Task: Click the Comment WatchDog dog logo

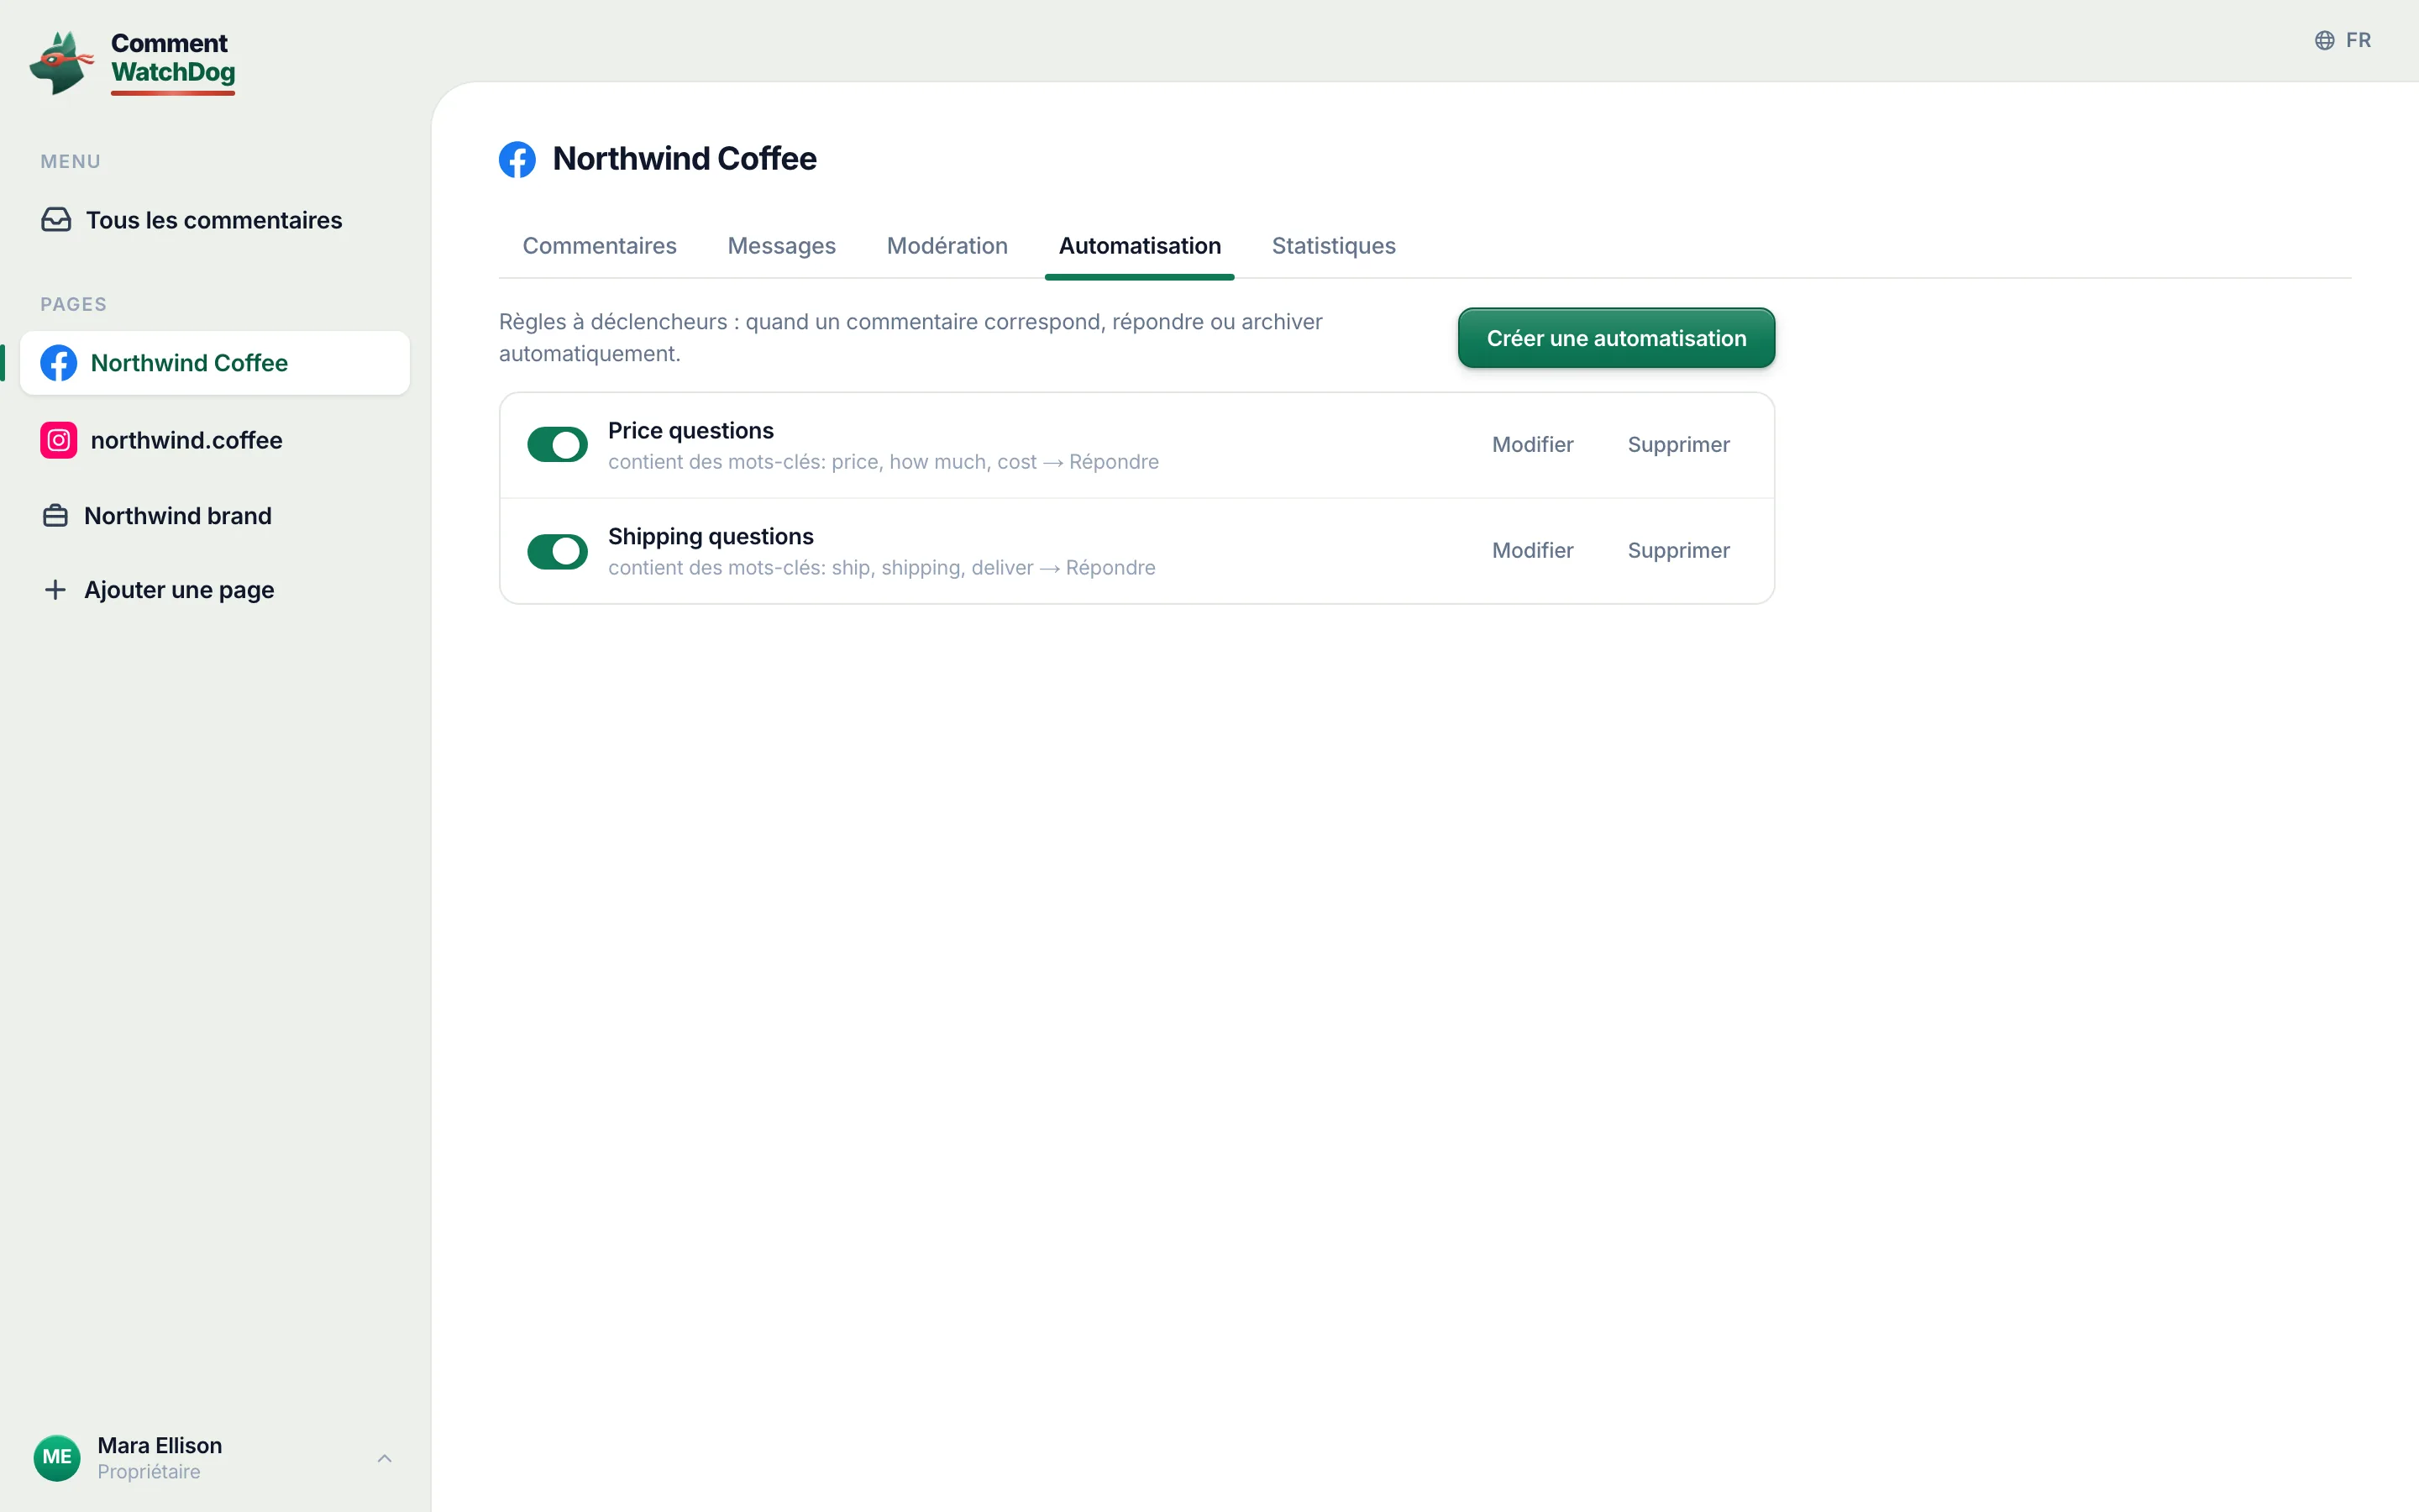Action: 61,62
